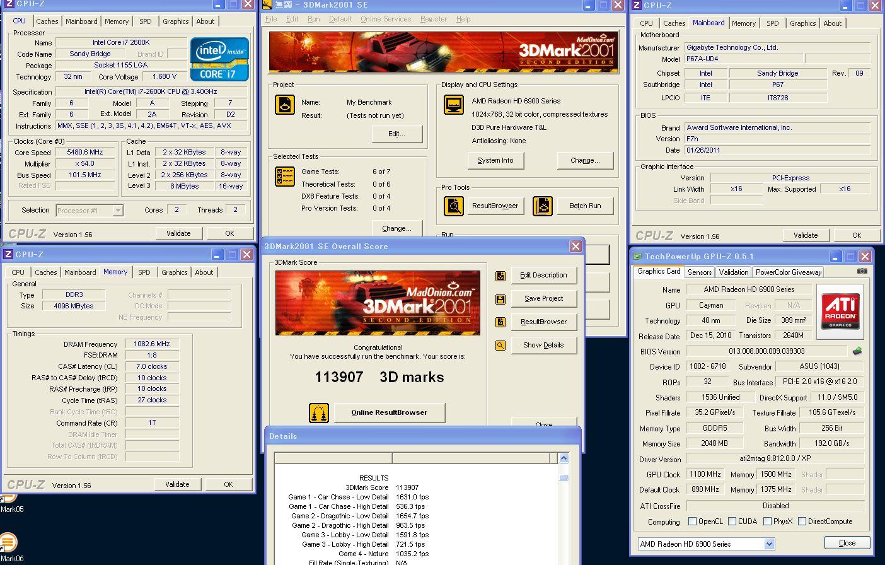Enable the PhysX checkbox in GPU-Z

[767, 521]
